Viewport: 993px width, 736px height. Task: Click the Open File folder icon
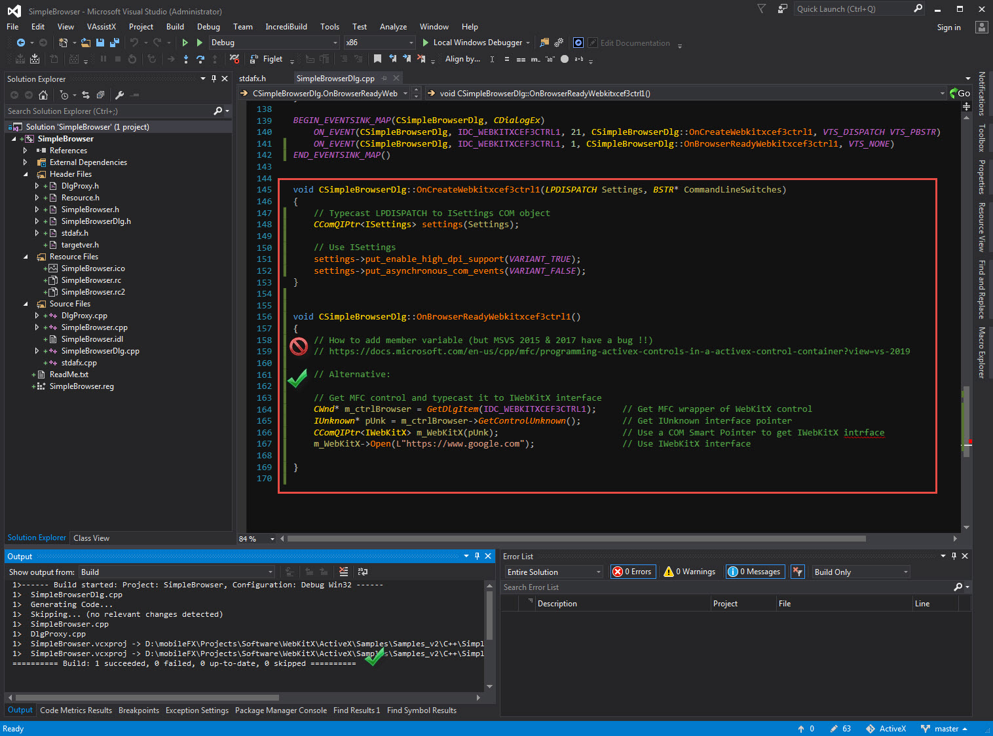85,43
